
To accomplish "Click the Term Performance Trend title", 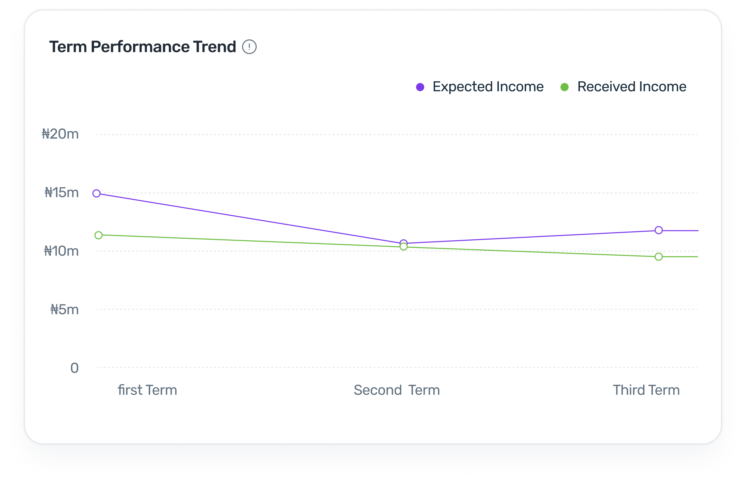I will [x=143, y=47].
